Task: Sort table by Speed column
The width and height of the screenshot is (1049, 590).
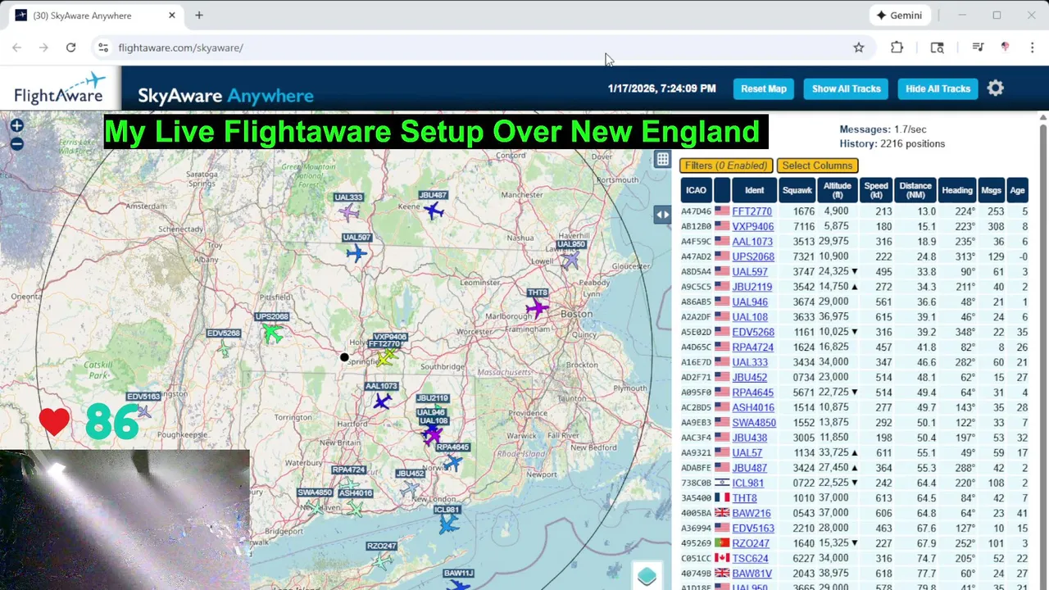Action: [x=876, y=190]
